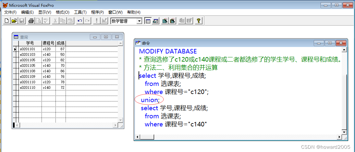The width and height of the screenshot is (355, 152).
Task: Click the Save disk icon
Action: [x=22, y=21]
